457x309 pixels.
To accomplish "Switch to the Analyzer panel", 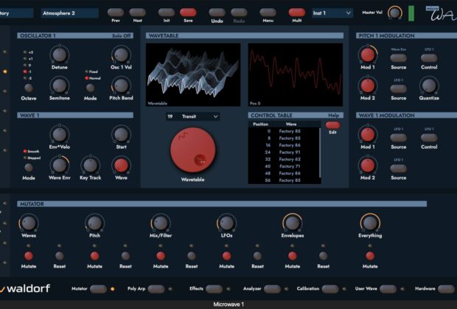I will click(272, 289).
